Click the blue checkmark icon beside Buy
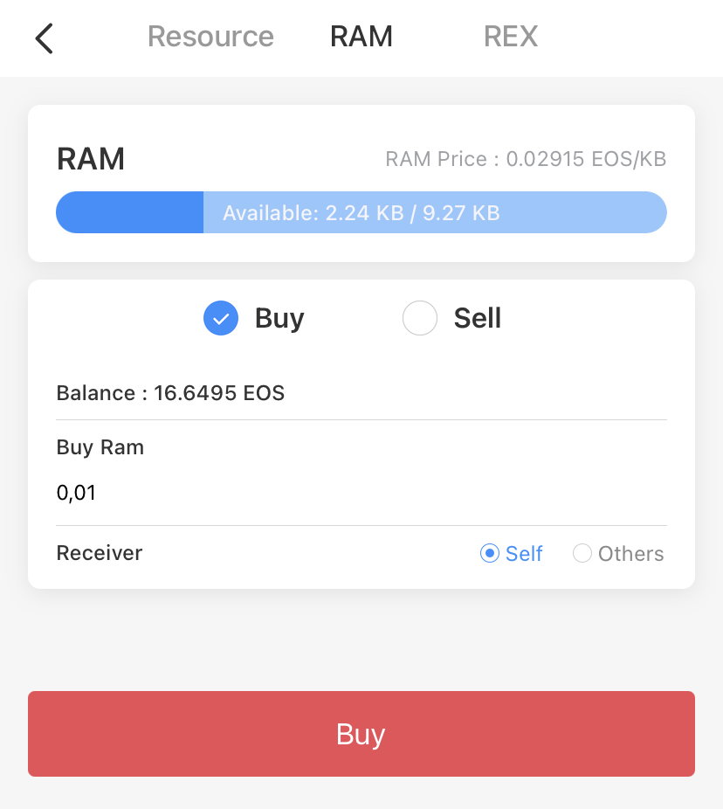723x809 pixels. click(221, 318)
